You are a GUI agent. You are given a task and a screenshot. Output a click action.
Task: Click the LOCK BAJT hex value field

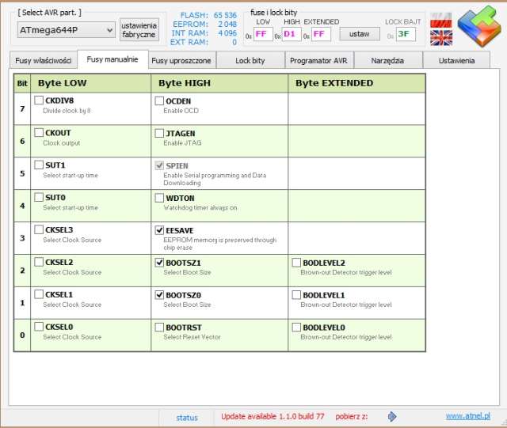[x=406, y=34]
